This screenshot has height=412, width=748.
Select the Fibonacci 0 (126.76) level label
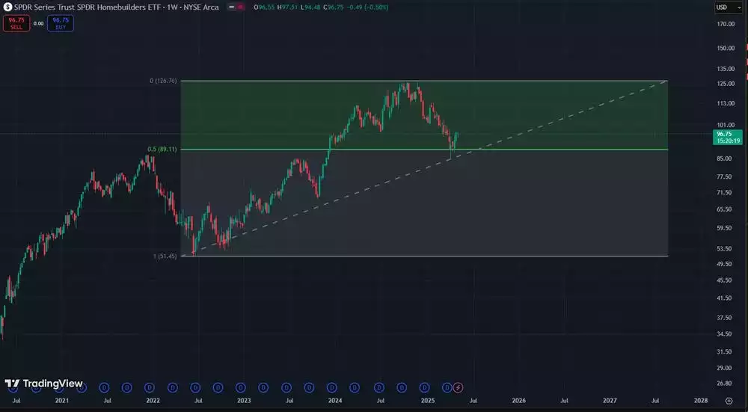coord(163,81)
